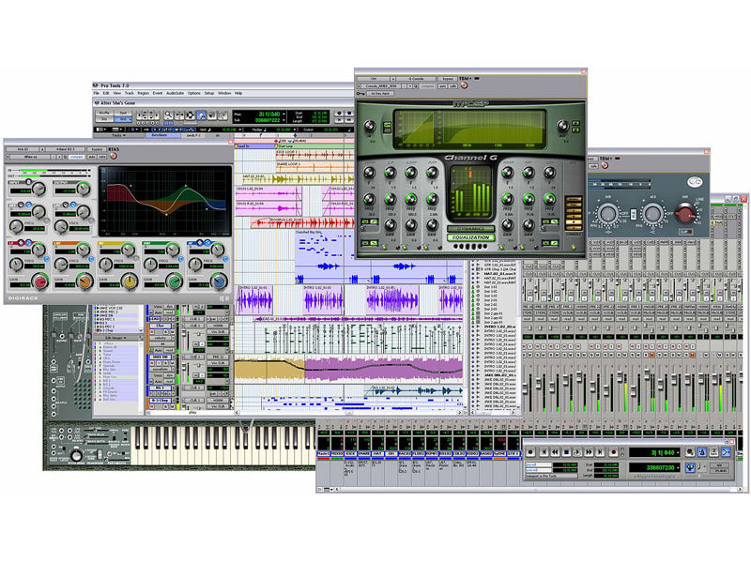
Task: Open the Tracks list dropdown
Action: click(119, 135)
